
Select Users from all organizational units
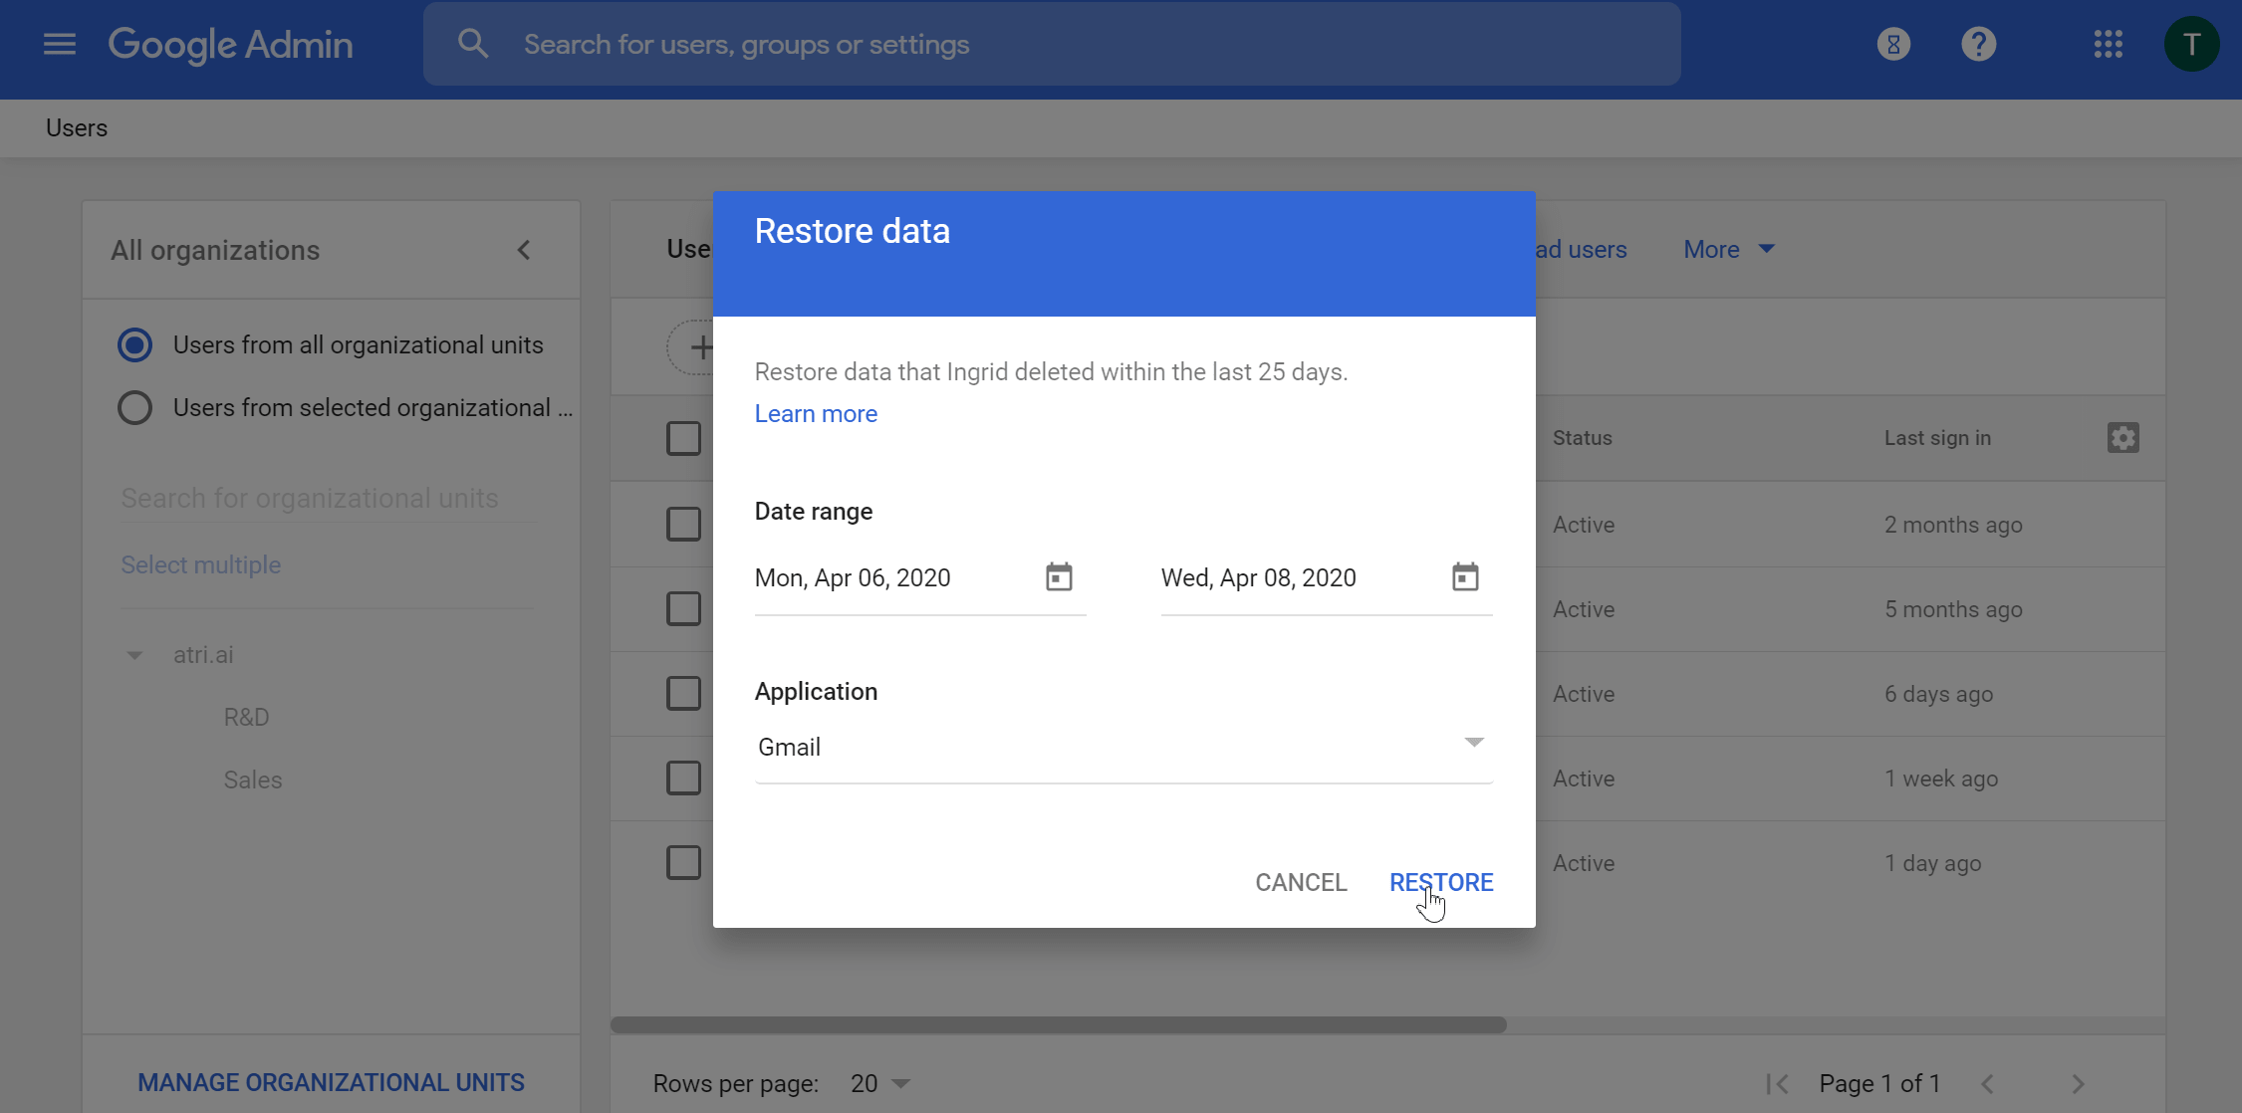pyautogui.click(x=135, y=345)
